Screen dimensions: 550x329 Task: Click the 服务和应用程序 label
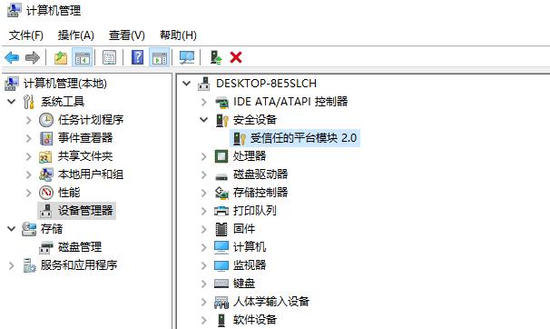79,265
